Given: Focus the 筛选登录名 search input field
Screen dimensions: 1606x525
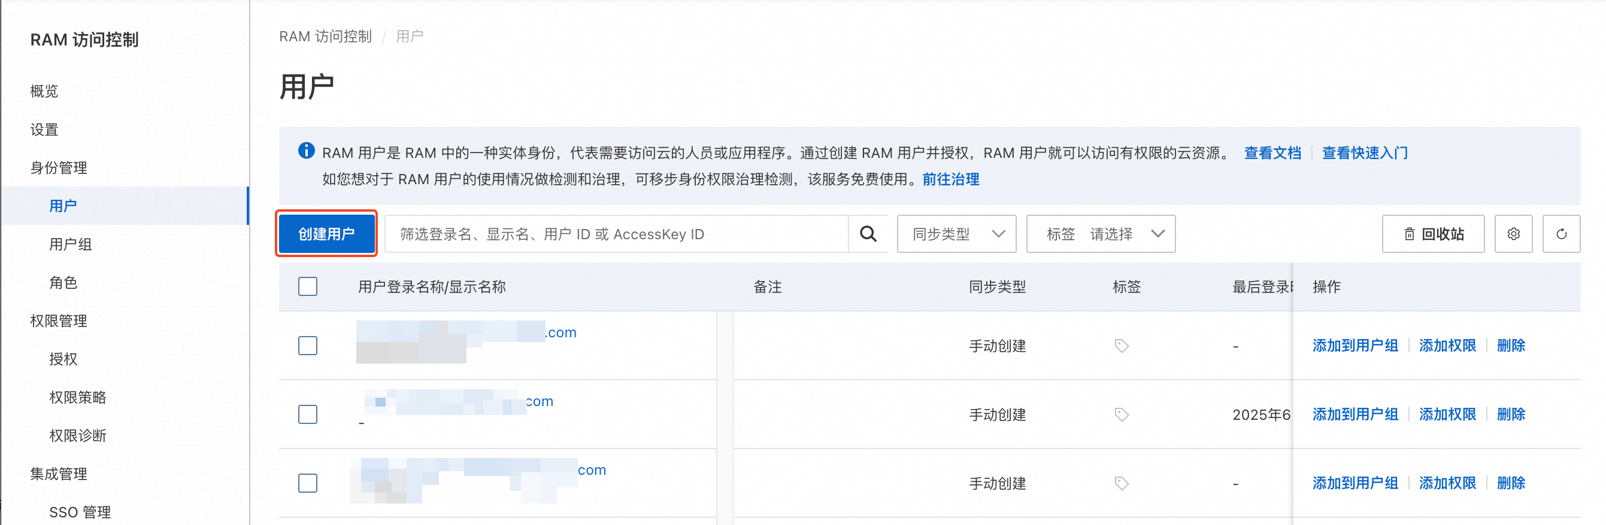Looking at the screenshot, I should [616, 234].
